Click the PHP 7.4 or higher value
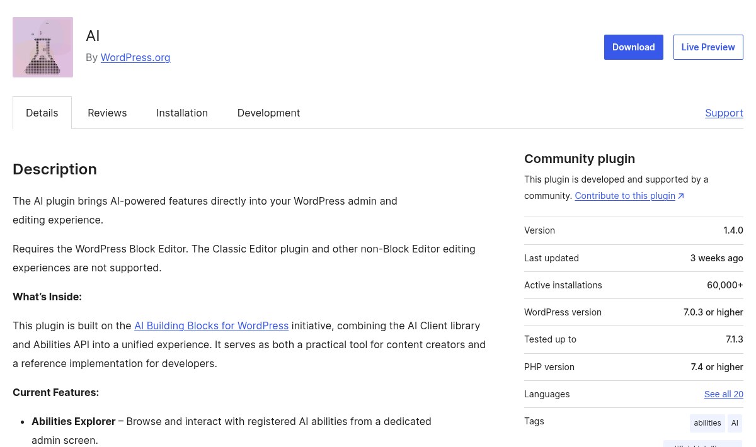This screenshot has width=756, height=447. pos(717,367)
